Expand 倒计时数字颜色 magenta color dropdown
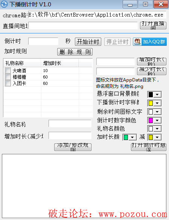 pyautogui.click(x=157, y=121)
